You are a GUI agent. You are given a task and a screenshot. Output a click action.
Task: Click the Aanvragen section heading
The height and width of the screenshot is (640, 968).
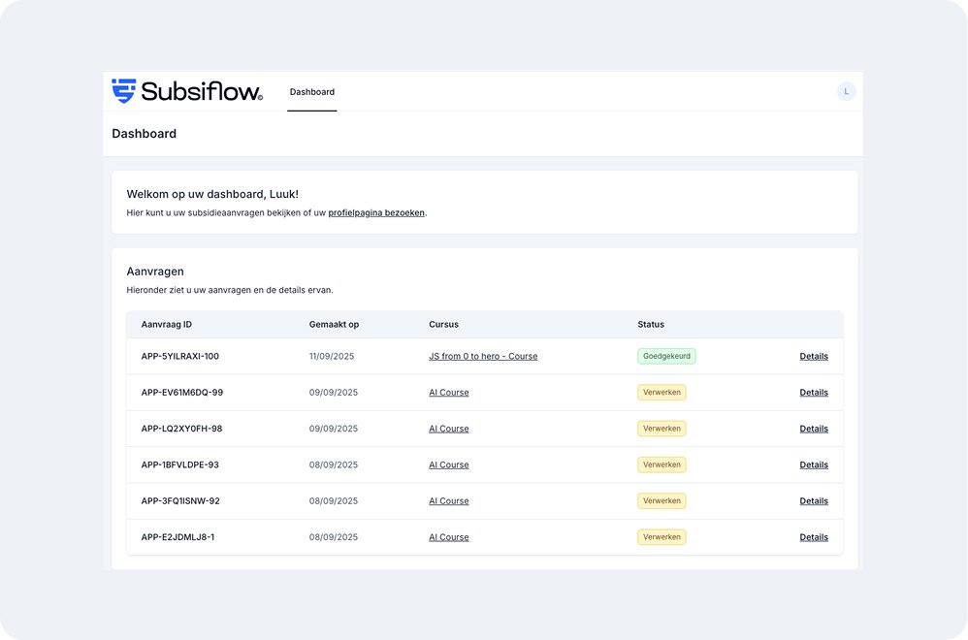pos(155,272)
